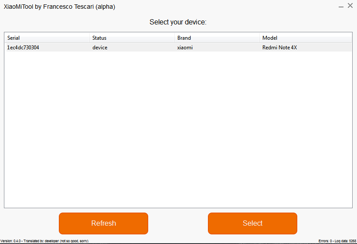
Task: Close the XiaoMiTool window
Action: (350, 6)
